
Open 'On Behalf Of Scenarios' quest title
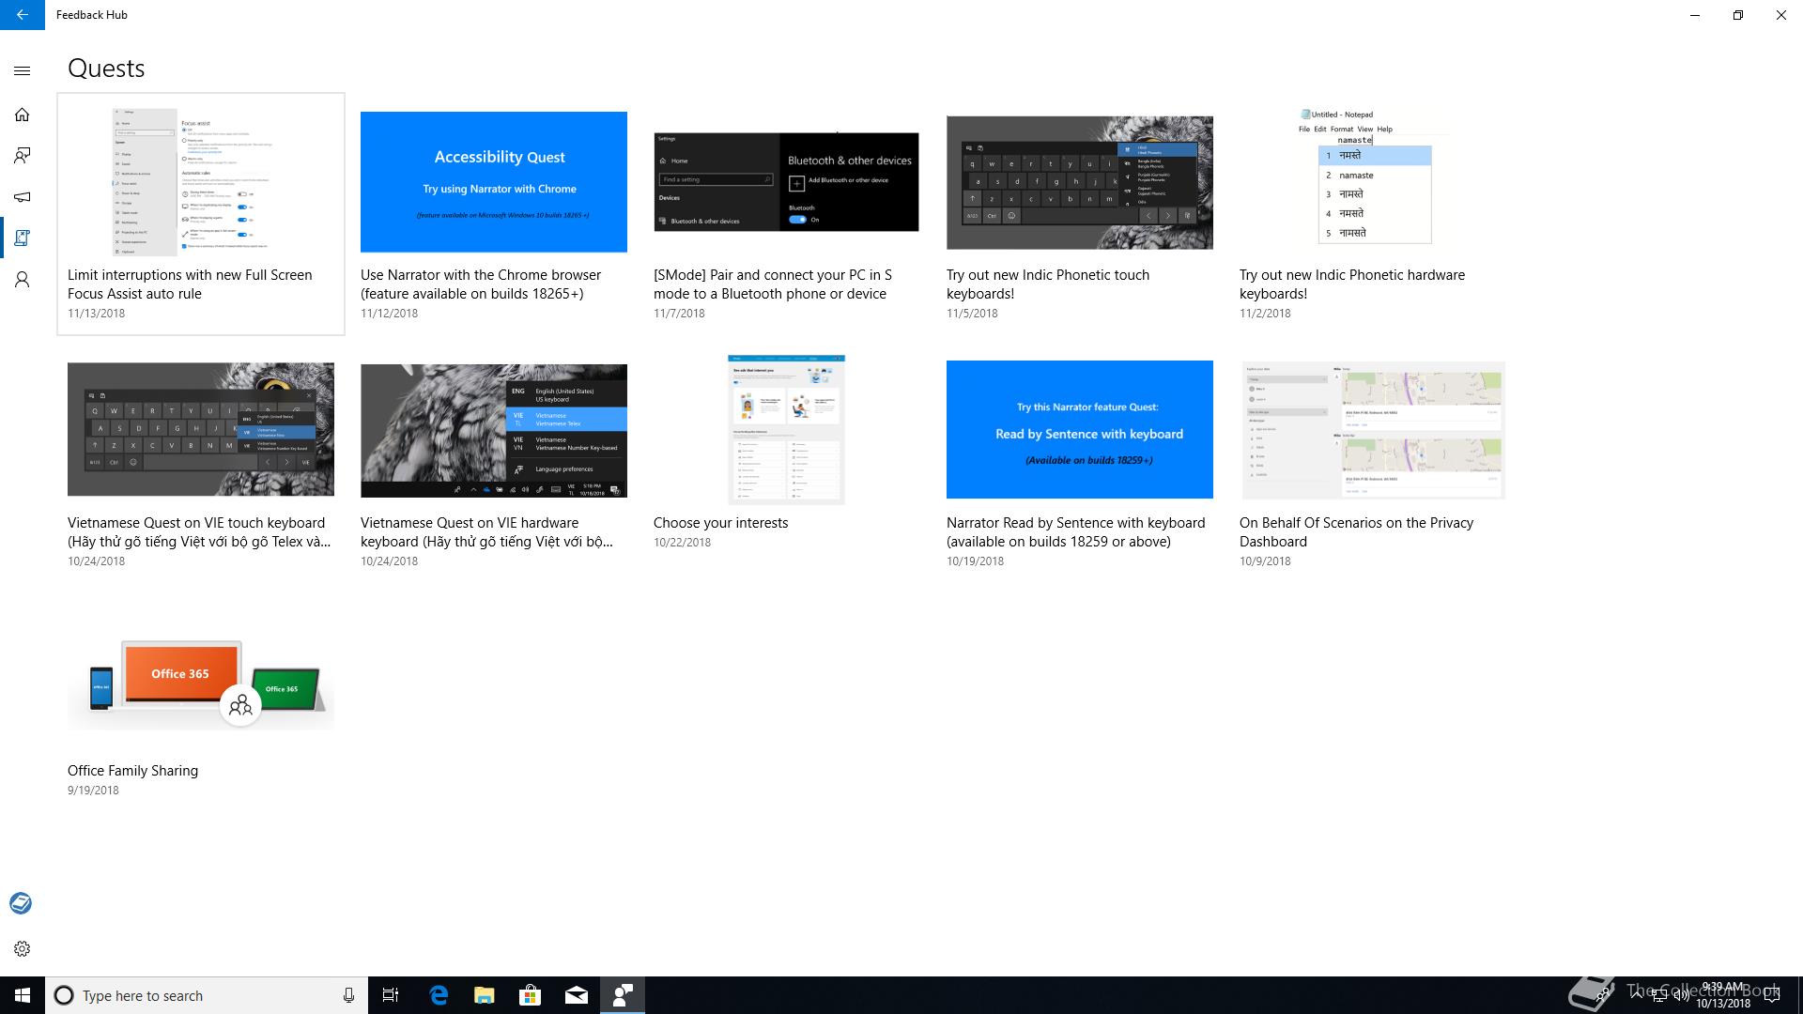(x=1357, y=532)
